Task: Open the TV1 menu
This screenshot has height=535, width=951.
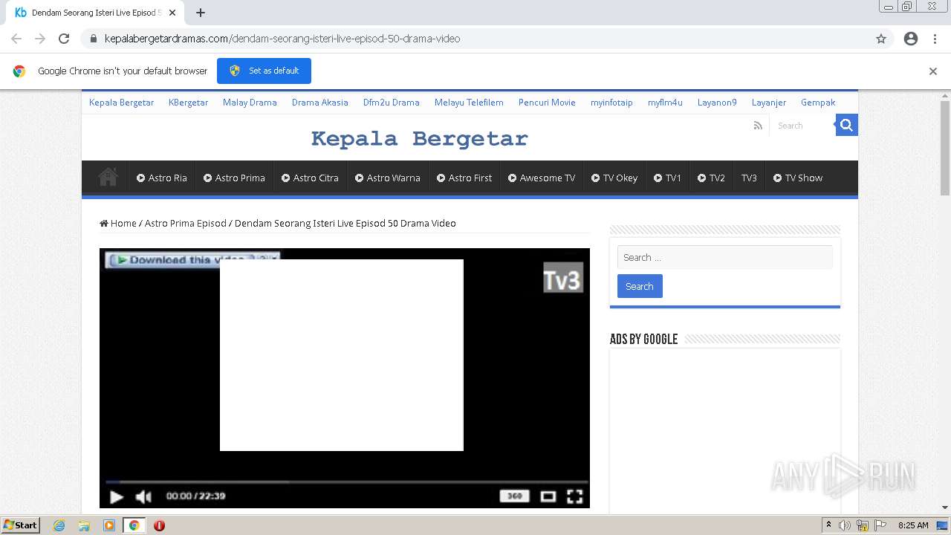Action: (667, 178)
